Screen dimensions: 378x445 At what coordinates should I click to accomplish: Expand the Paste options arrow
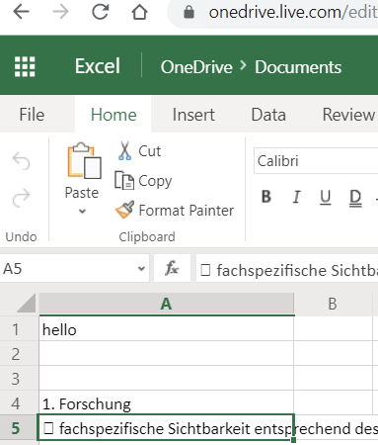point(82,211)
